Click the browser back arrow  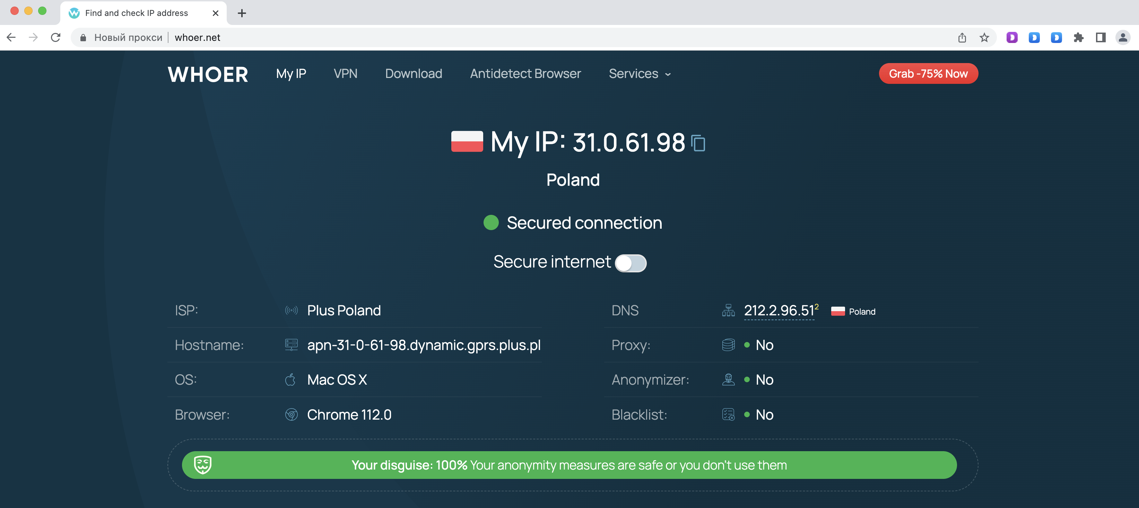coord(11,37)
